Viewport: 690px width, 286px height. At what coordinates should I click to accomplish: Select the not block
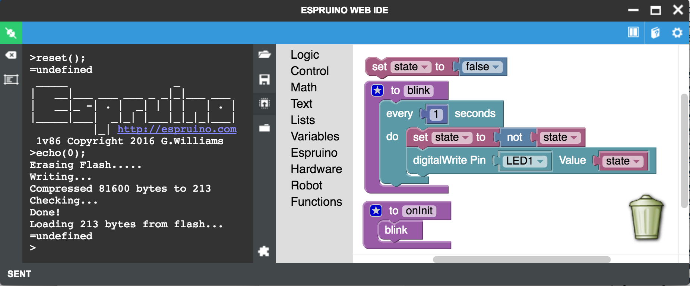[514, 137]
